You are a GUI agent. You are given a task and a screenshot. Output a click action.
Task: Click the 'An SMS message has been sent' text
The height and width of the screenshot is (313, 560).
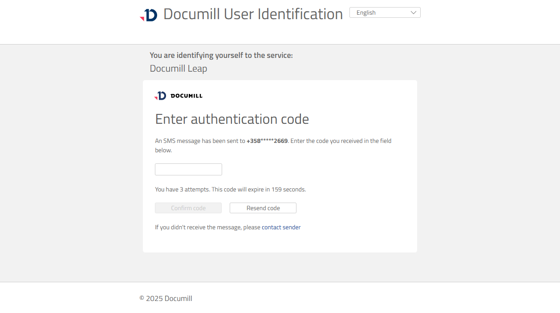(200, 141)
